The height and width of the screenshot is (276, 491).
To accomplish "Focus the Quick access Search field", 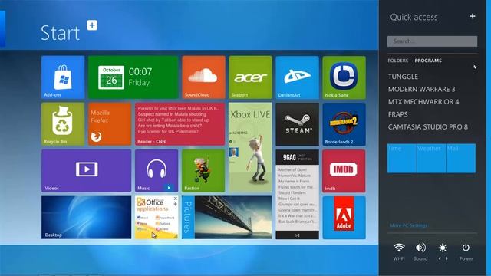I will pyautogui.click(x=432, y=41).
